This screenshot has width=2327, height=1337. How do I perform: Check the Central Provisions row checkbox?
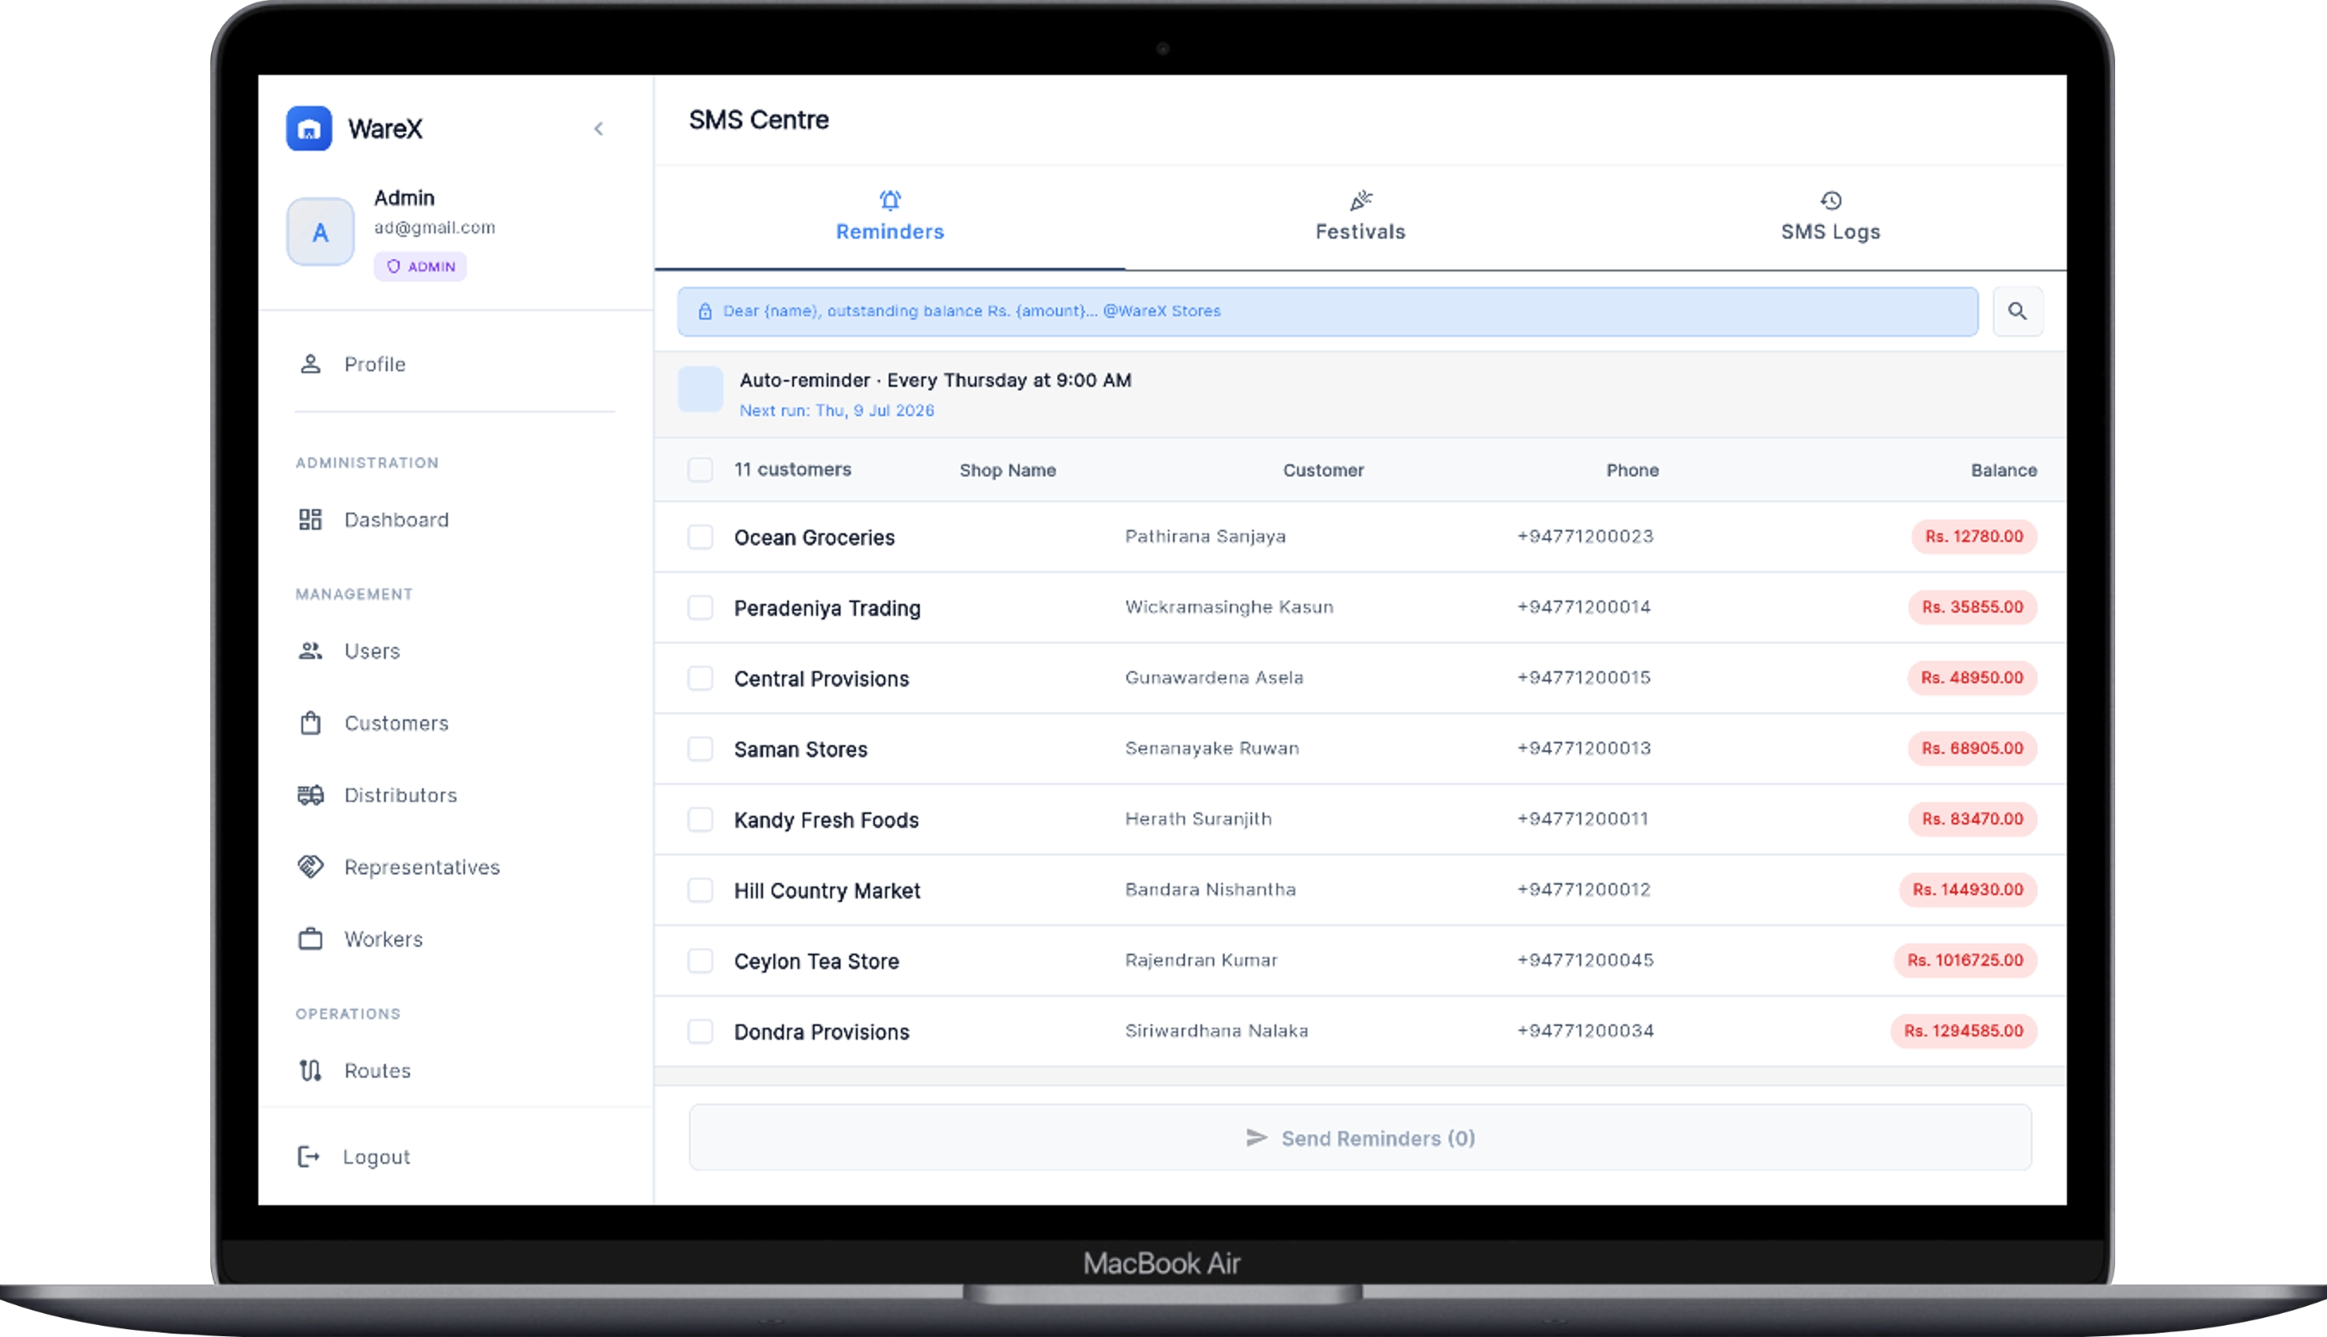click(699, 679)
